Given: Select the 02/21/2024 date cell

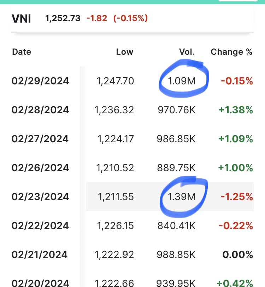Looking at the screenshot, I should 40,255.
